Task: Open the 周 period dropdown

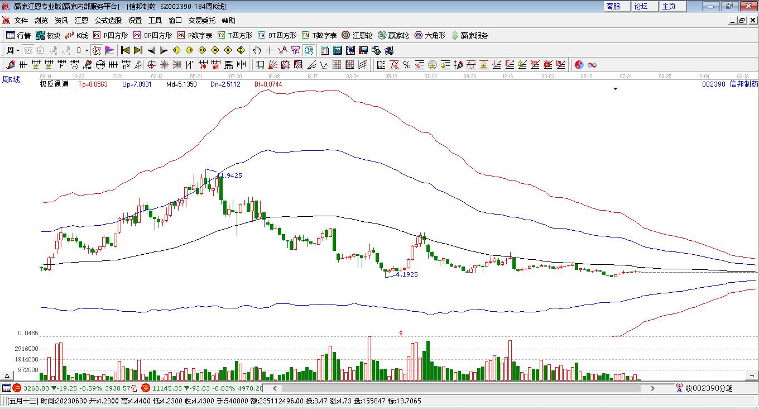Action: 12,50
